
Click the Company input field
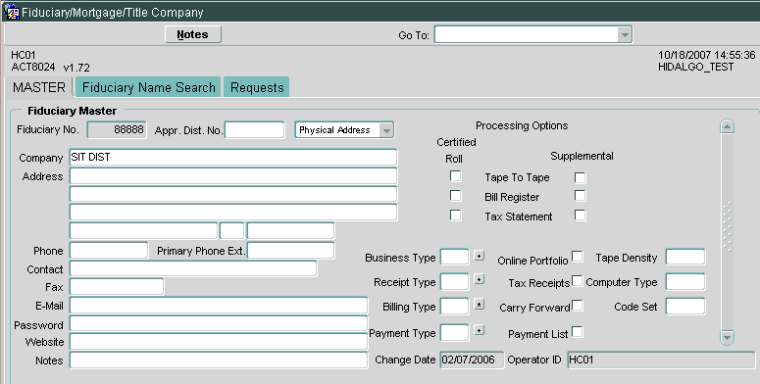(x=233, y=158)
